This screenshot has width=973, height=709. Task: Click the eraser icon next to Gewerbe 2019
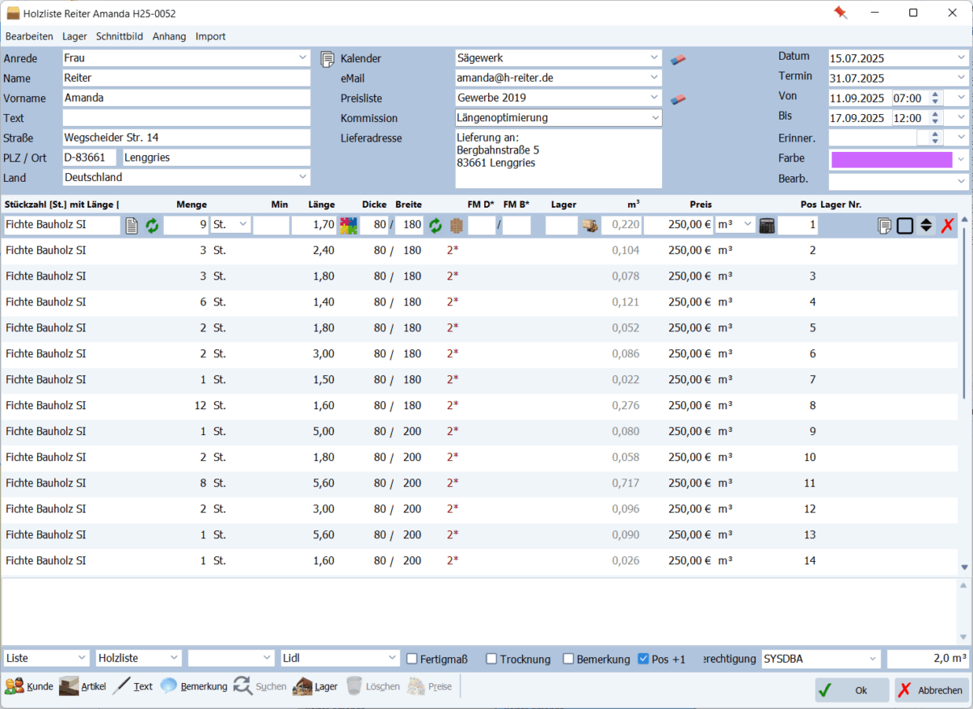679,99
